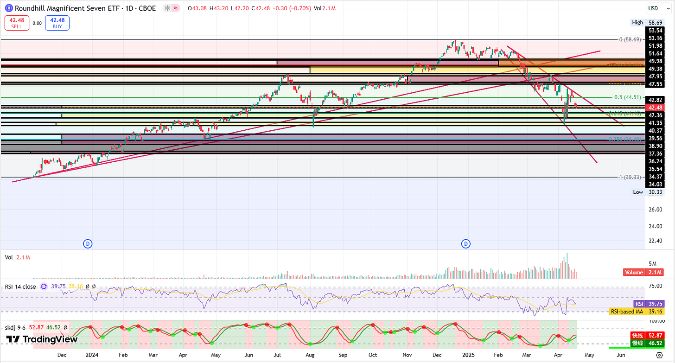The width and height of the screenshot is (675, 363).
Task: Click the 0.5 (44.51) Fibonacci level label
Action: point(628,97)
